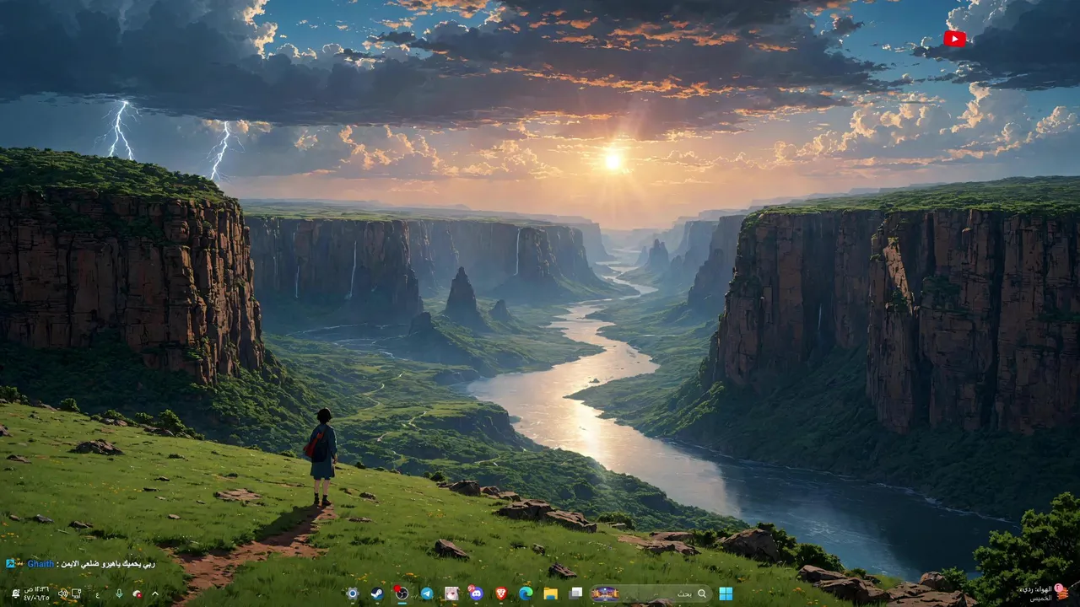Open the anime avatar app on taskbar
This screenshot has height=607, width=1080.
point(451,594)
